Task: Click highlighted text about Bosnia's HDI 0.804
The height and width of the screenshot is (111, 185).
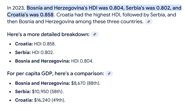Action: (75, 8)
